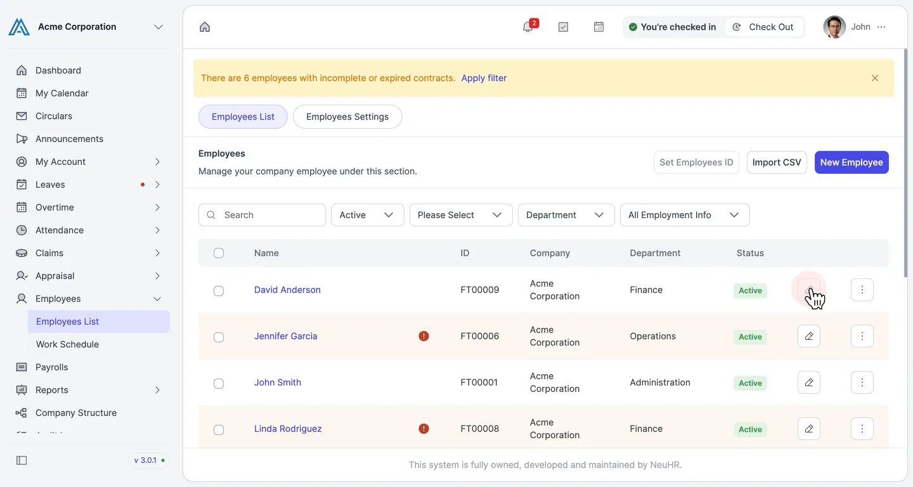
Task: Open notifications bell with badge
Action: [x=529, y=26]
